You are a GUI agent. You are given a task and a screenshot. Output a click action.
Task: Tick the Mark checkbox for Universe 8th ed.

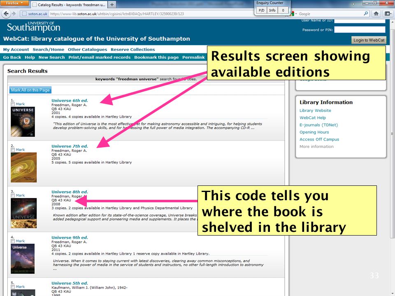click(13, 195)
